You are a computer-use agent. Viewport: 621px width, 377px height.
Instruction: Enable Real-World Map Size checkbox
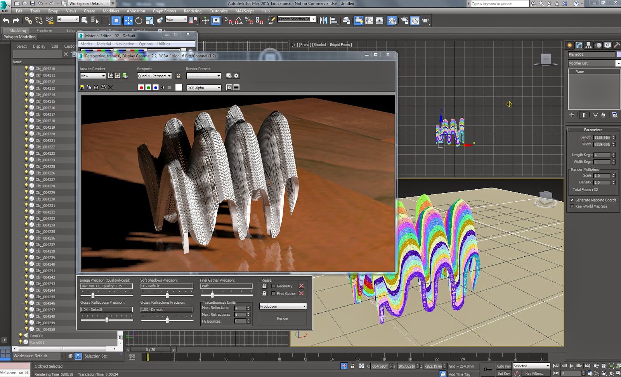[572, 206]
